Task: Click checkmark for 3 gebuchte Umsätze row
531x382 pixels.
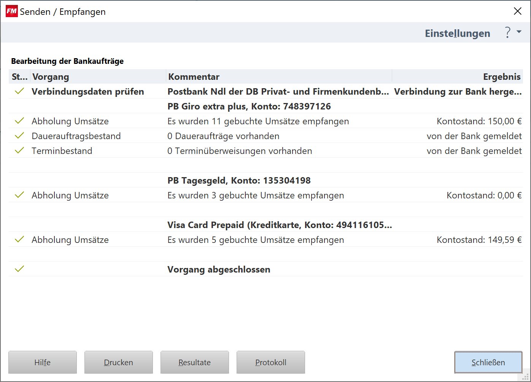Action: click(19, 195)
